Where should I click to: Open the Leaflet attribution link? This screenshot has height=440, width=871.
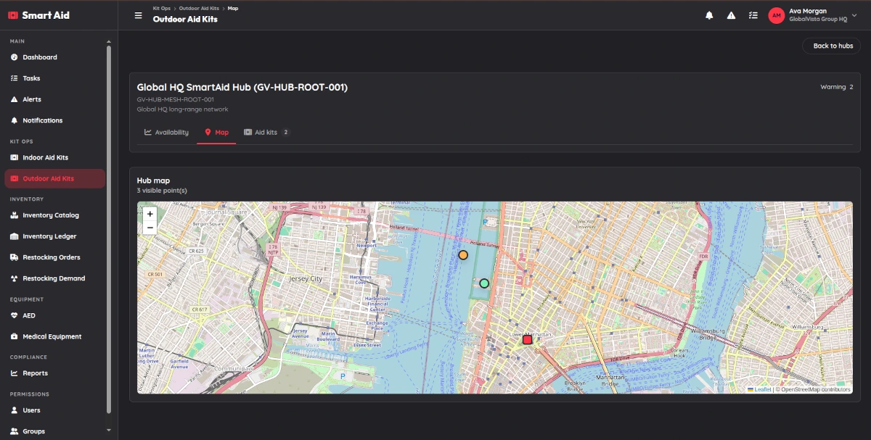point(759,389)
